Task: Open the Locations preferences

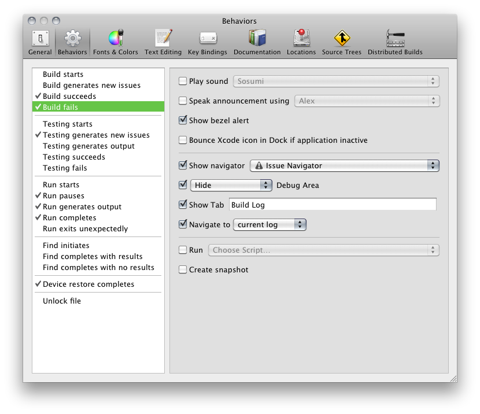Action: click(301, 43)
